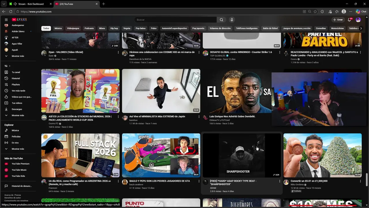Click the browser back arrow

[x=4, y=12]
